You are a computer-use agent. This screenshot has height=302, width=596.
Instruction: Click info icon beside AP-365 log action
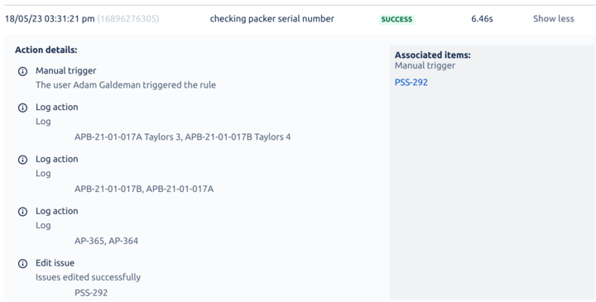click(x=23, y=212)
